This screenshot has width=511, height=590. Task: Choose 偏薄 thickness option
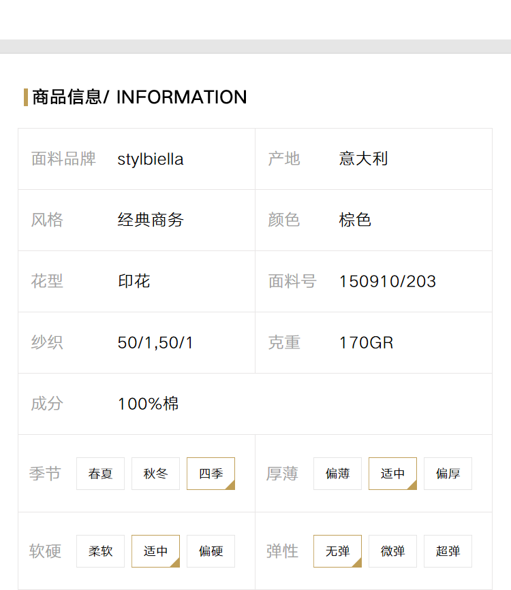pos(338,474)
